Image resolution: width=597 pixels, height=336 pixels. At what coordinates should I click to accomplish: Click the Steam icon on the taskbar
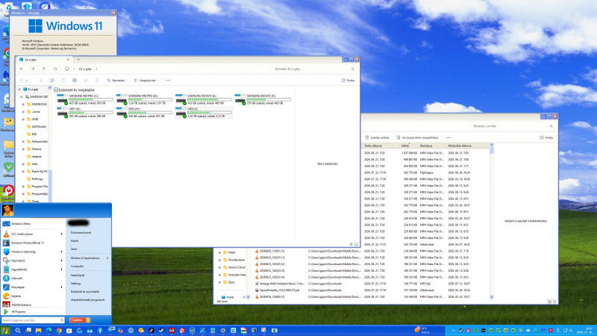[x=161, y=331]
